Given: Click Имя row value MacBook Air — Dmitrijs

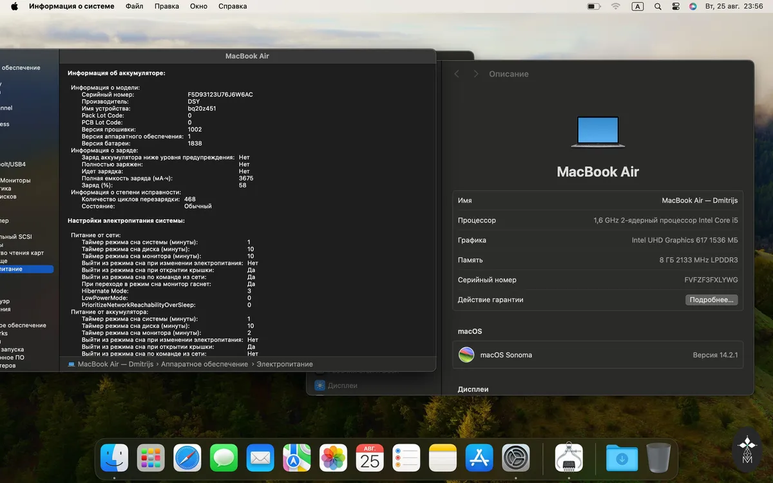Looking at the screenshot, I should [700, 200].
